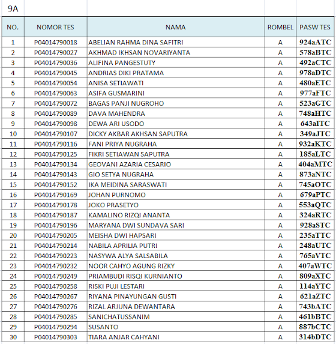
Task: Select name FANI PRIYA NUGRAHA
Action: click(x=122, y=144)
